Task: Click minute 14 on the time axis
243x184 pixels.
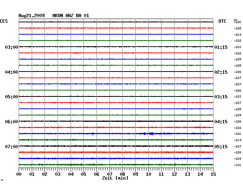Action: 200,174
